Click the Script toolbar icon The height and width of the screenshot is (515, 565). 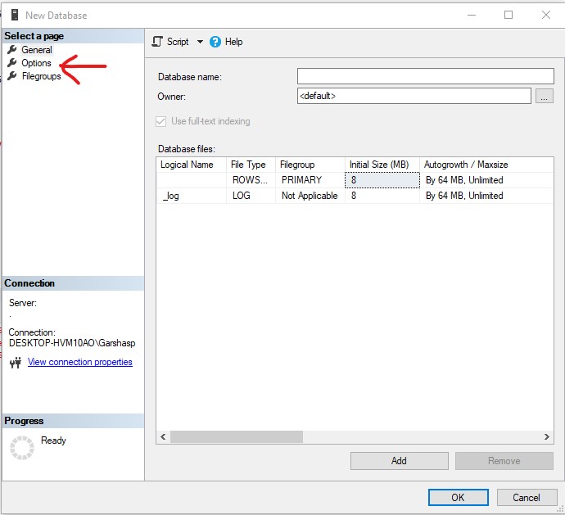click(x=159, y=42)
